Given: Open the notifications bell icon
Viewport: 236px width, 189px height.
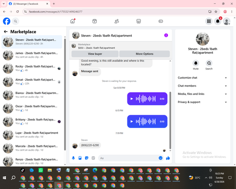Looking at the screenshot, I should click(218, 21).
